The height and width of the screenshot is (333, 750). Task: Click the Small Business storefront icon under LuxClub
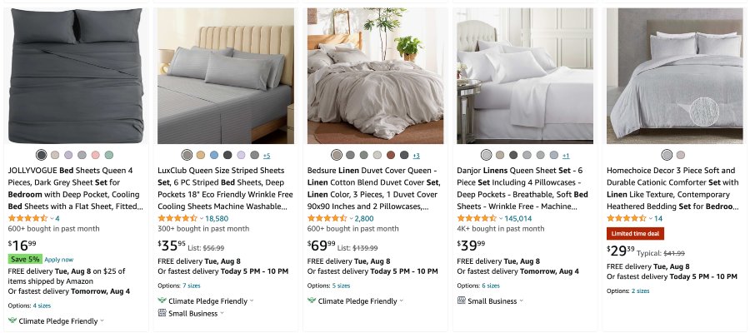162,313
